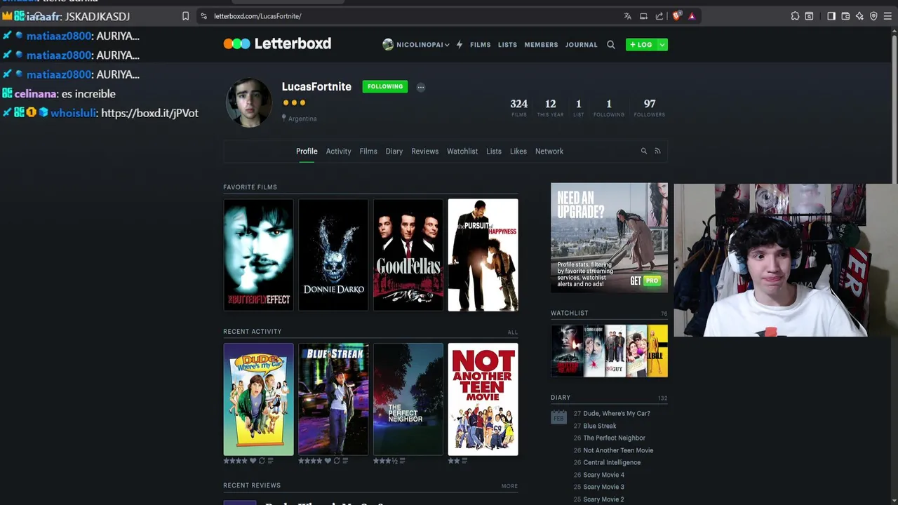Open the Films menu in header

click(x=481, y=44)
